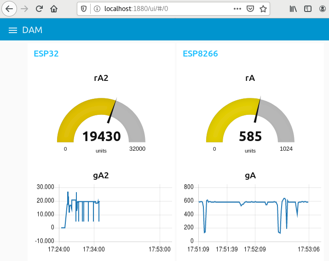Click the gA2 chart title
Viewport: 329px width, 261px height.
101,176
